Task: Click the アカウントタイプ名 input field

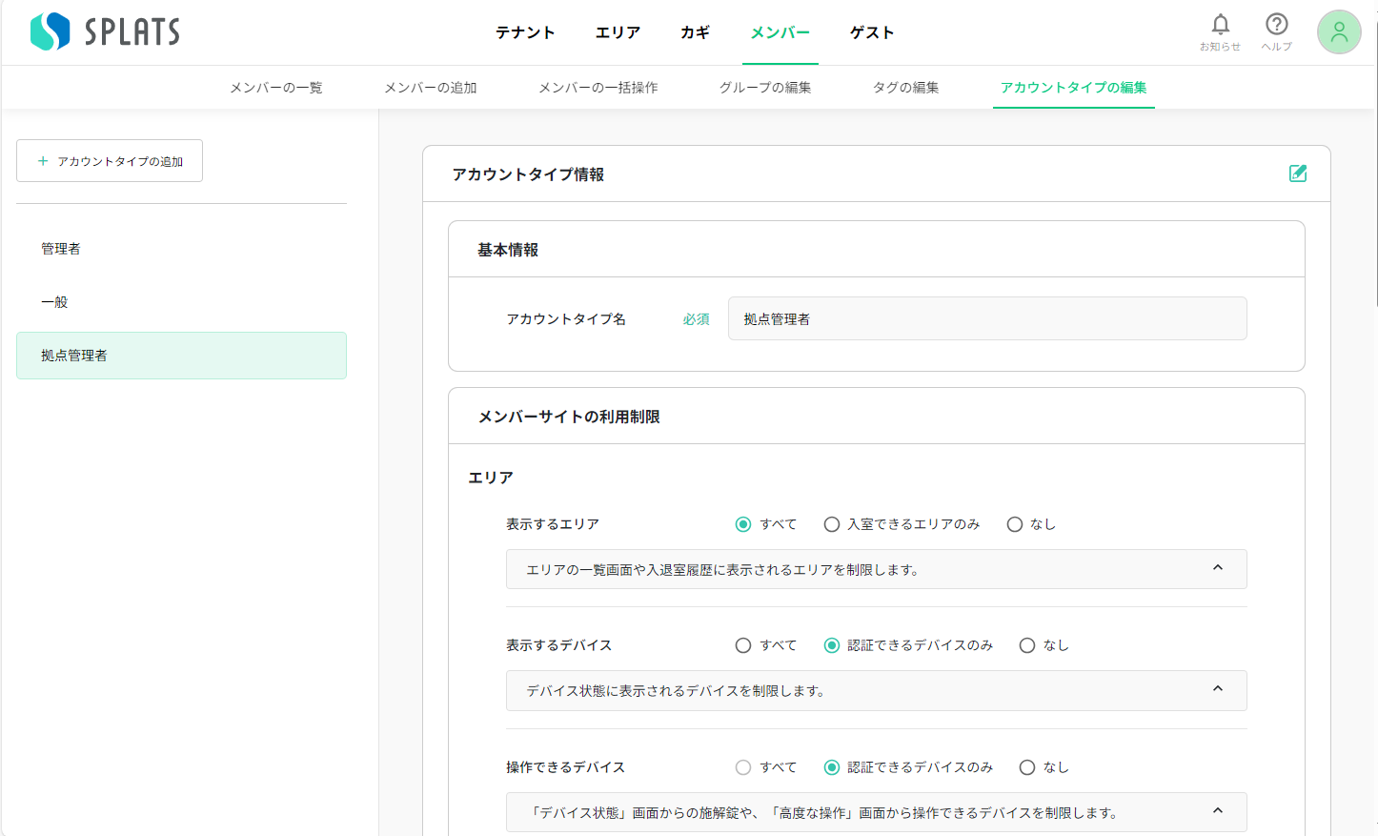Action: 987,318
